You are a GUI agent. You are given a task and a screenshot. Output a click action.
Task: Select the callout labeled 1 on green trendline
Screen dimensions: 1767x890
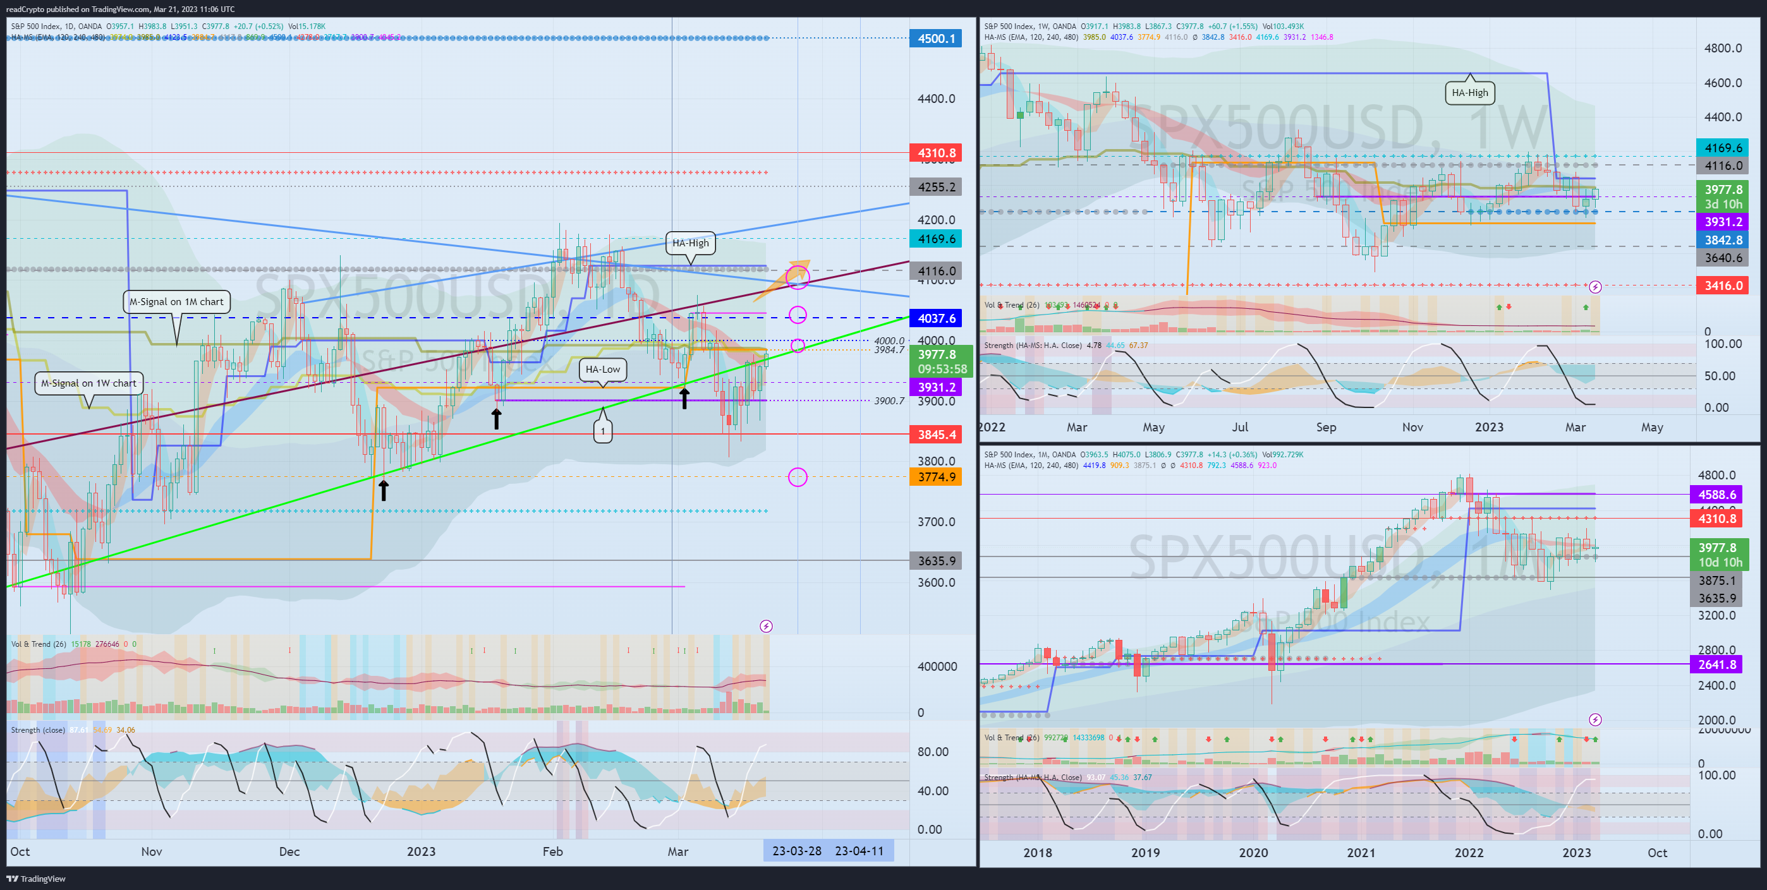point(603,431)
